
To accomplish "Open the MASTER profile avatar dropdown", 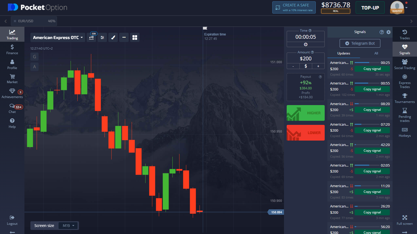I will point(397,8).
